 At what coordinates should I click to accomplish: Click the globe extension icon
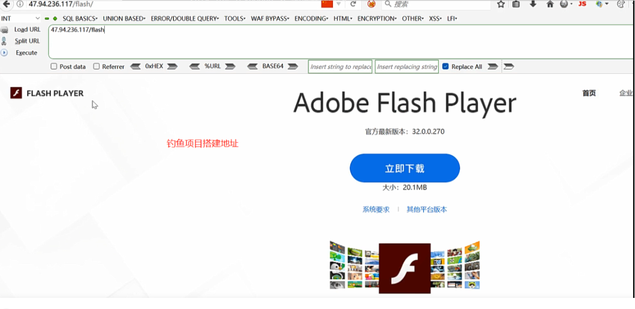[599, 4]
